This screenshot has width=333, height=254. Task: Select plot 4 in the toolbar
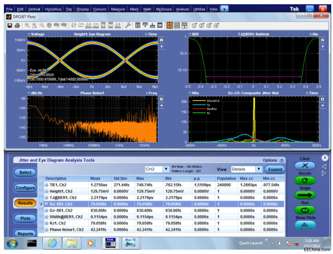(x=216, y=26)
